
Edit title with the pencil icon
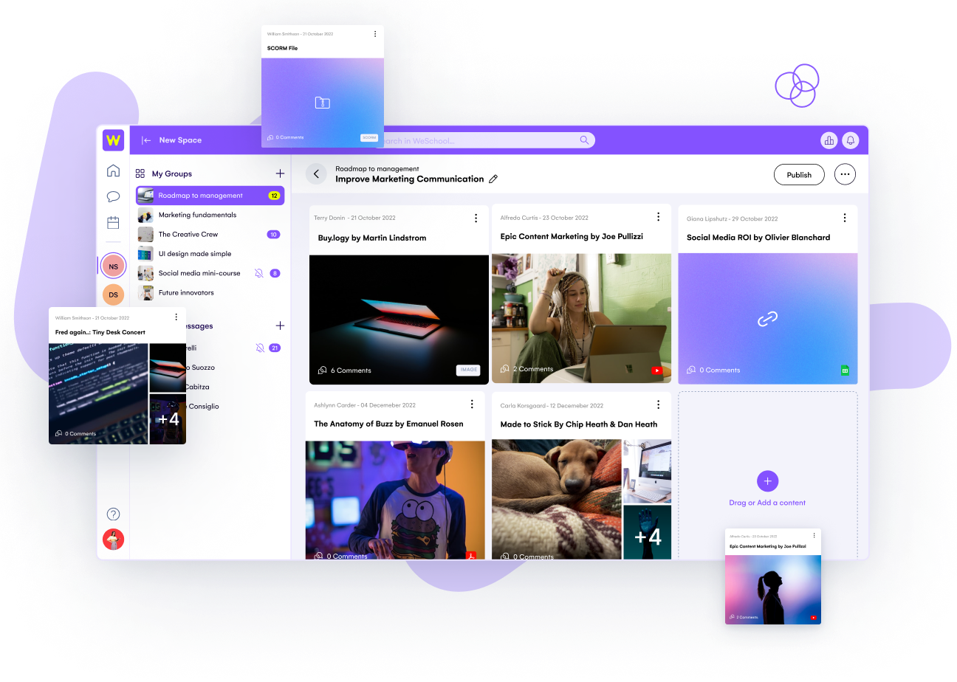pos(493,179)
